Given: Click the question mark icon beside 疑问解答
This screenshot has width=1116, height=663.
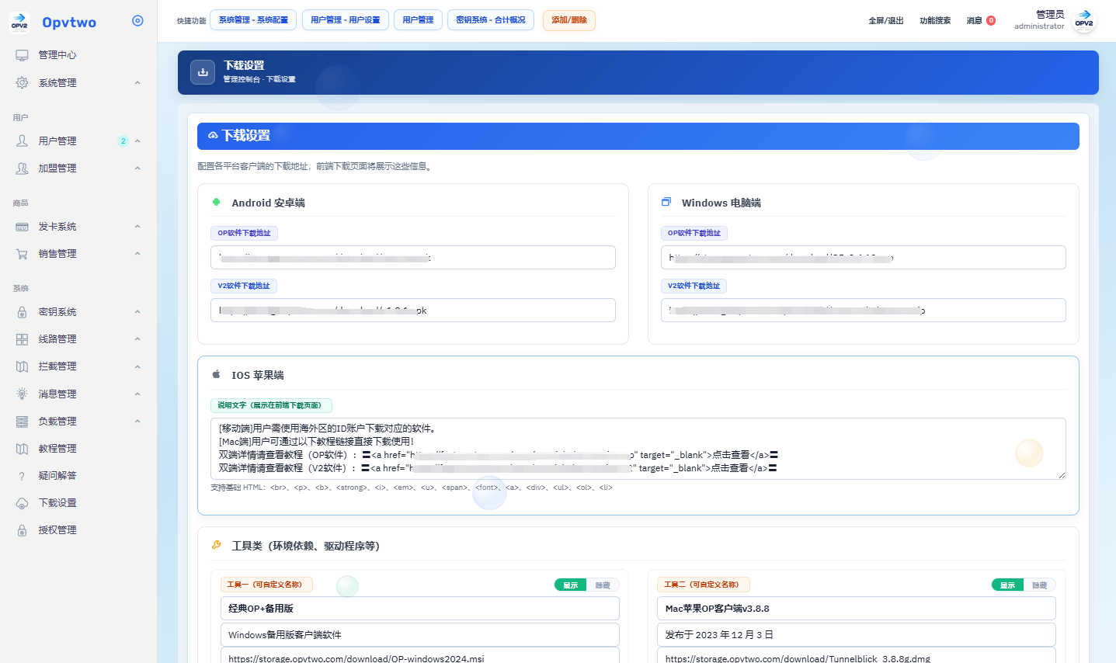Looking at the screenshot, I should tap(22, 476).
